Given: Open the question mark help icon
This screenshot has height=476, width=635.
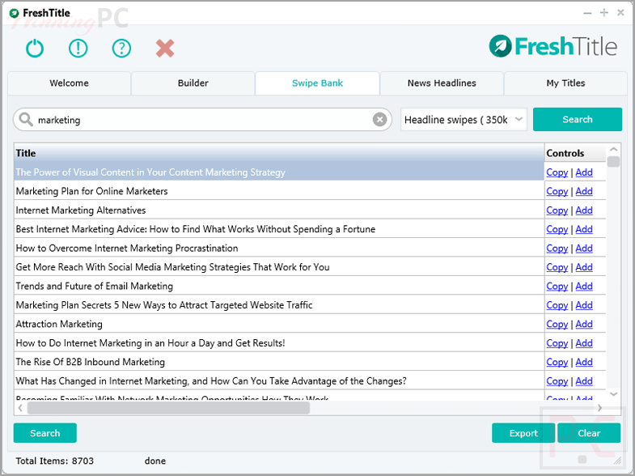Looking at the screenshot, I should coord(121,49).
